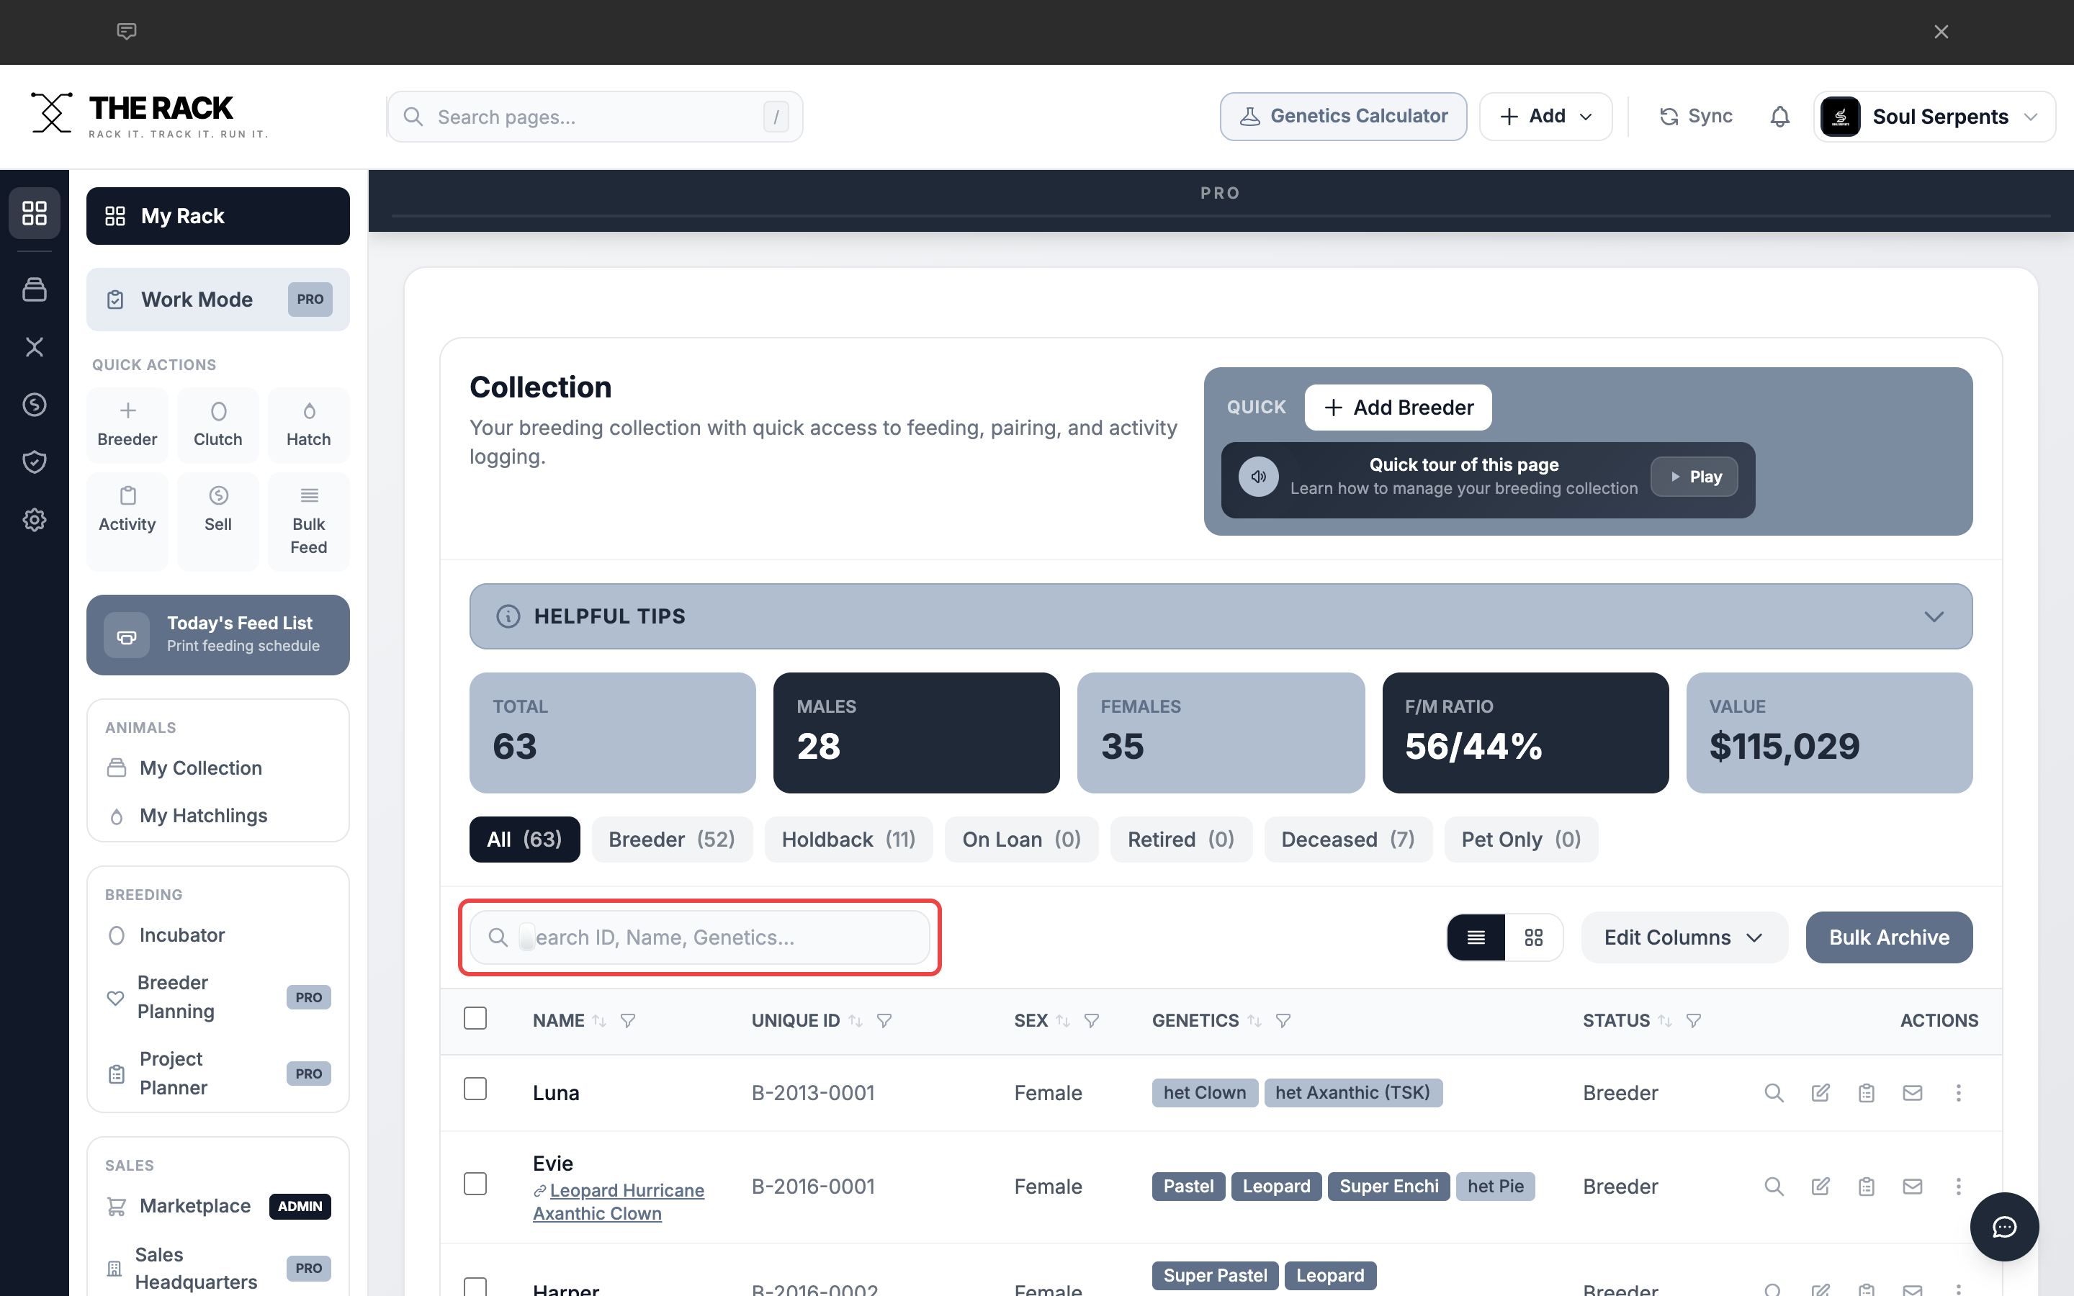This screenshot has width=2074, height=1296.
Task: Click the search magnifier for Luna row
Action: [x=1774, y=1093]
